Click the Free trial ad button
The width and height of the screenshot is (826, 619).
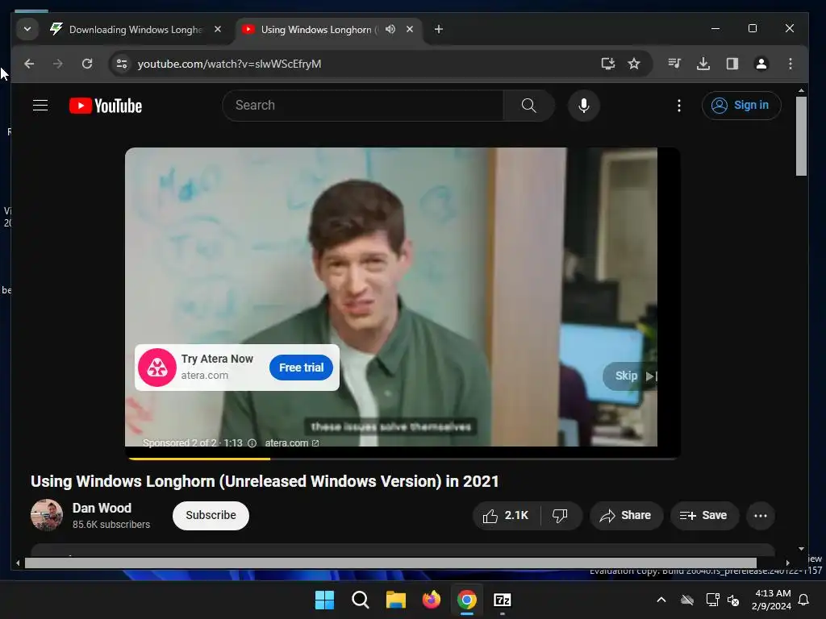tap(302, 368)
